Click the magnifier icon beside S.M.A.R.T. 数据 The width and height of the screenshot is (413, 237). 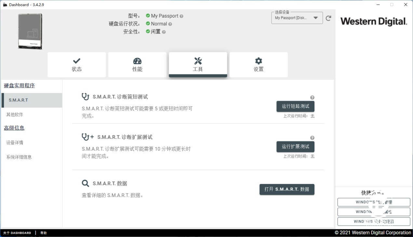[85, 183]
